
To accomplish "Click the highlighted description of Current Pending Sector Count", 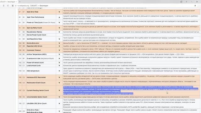I will (x=131, y=90).
